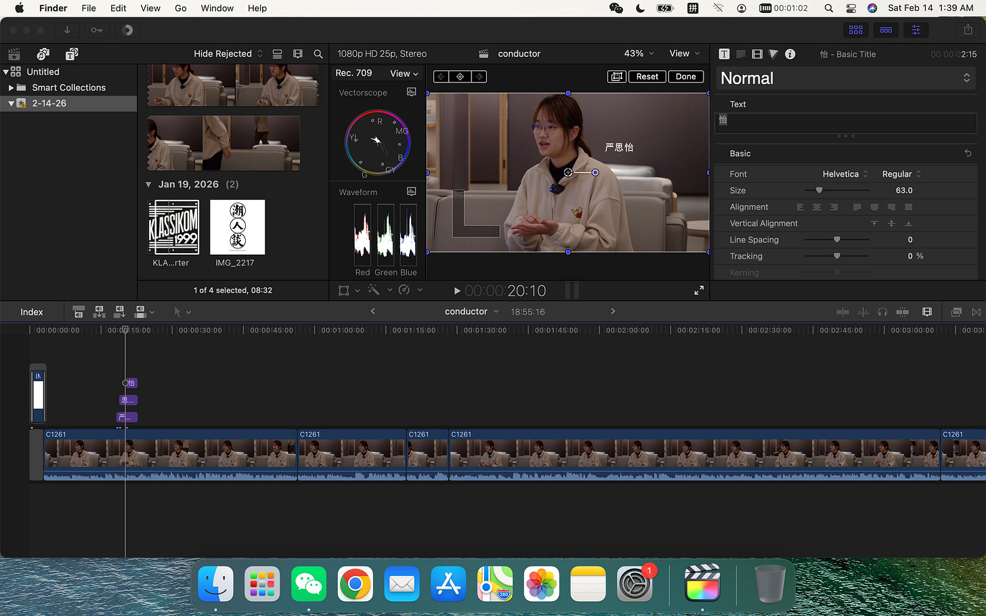Expand the Smart Collections folder
Screen dimensions: 986x616
click(x=11, y=88)
